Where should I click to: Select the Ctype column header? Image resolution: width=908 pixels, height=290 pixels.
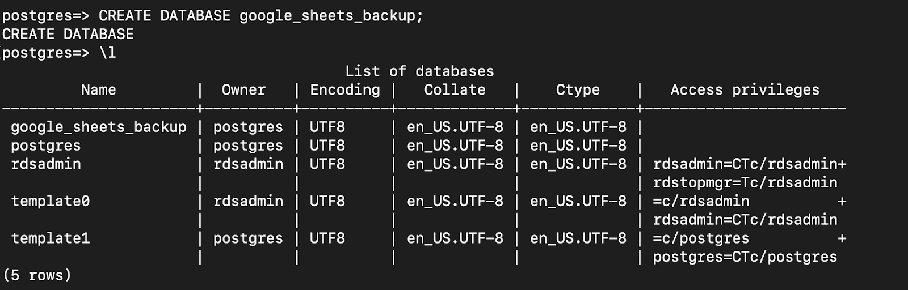(578, 91)
